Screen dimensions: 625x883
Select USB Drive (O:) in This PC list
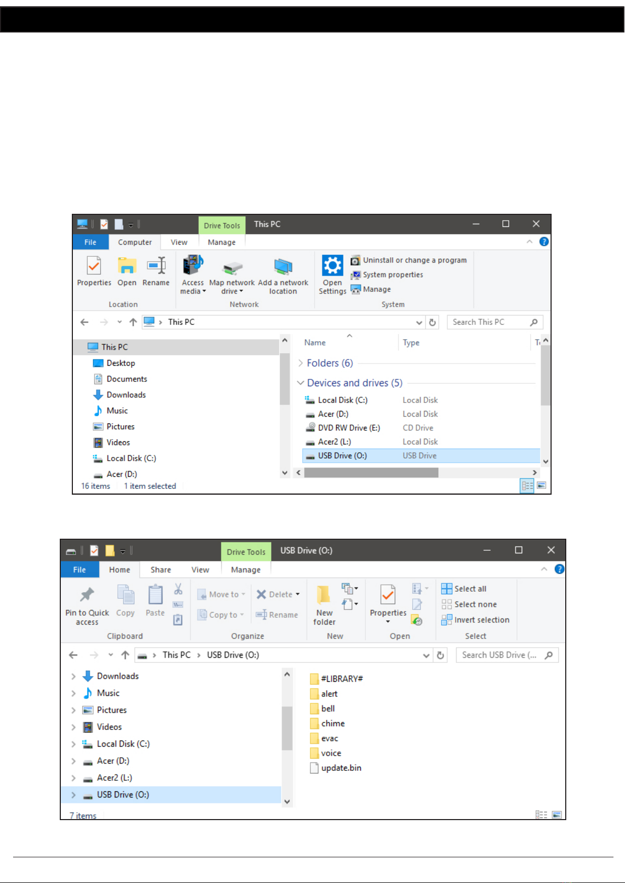421,455
